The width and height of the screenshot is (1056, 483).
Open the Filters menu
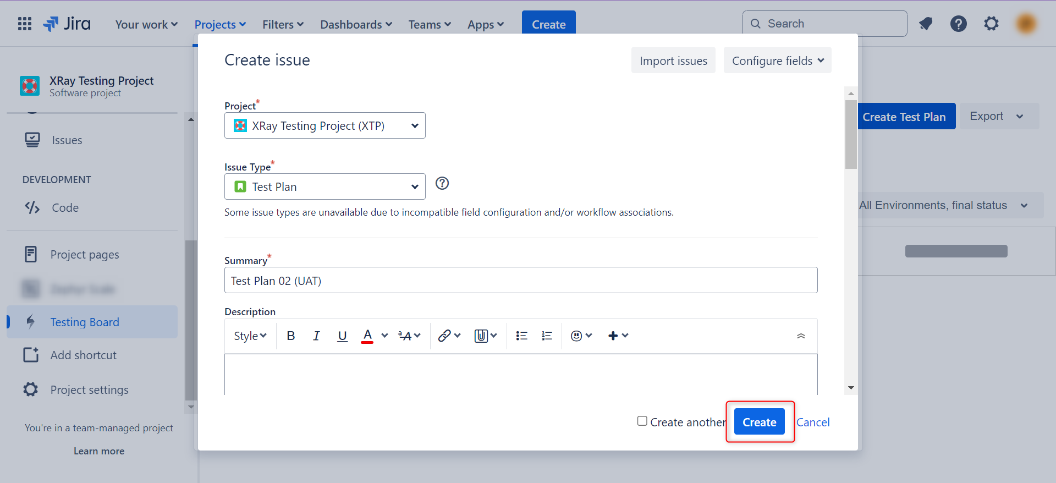(283, 24)
